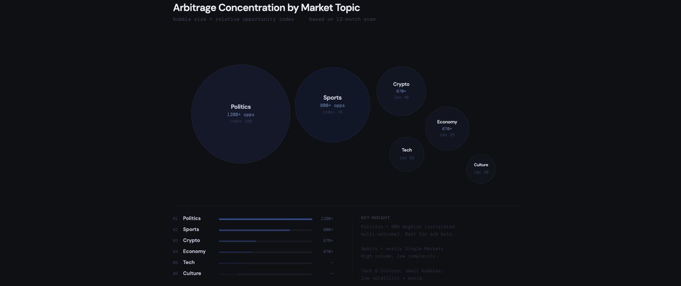The width and height of the screenshot is (681, 286).
Task: Select the Culture label in ranked list
Action: pyautogui.click(x=192, y=274)
